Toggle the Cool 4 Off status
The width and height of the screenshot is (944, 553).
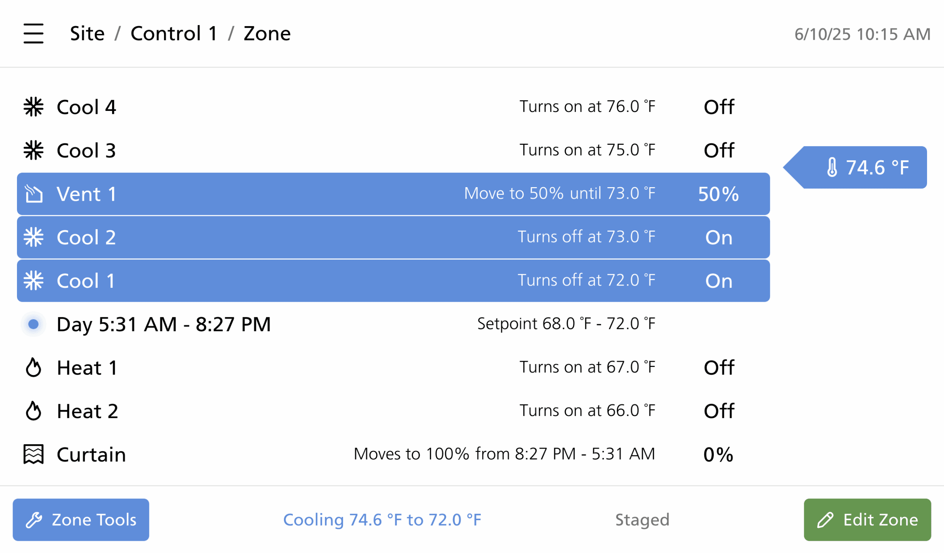[718, 107]
